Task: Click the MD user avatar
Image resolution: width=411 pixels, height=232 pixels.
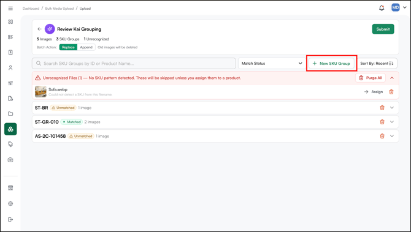Action: coord(395,7)
